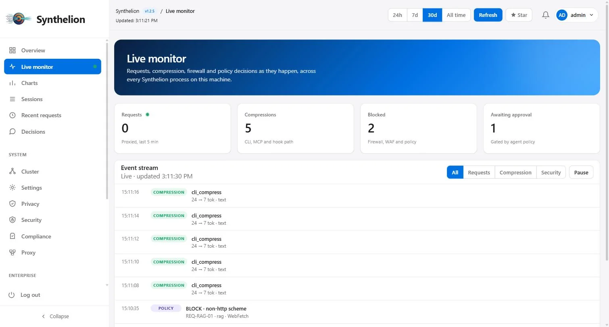Filter event stream by Security tab
Screen dimensions: 609x327
pos(551,172)
